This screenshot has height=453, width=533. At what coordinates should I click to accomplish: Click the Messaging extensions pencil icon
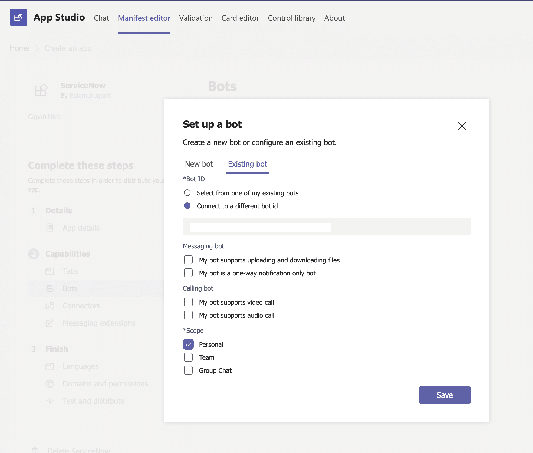coord(50,323)
